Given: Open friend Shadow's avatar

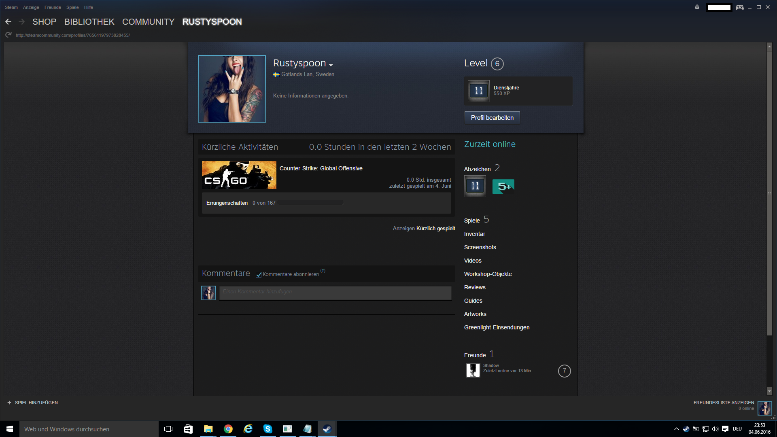Looking at the screenshot, I should [x=473, y=370].
